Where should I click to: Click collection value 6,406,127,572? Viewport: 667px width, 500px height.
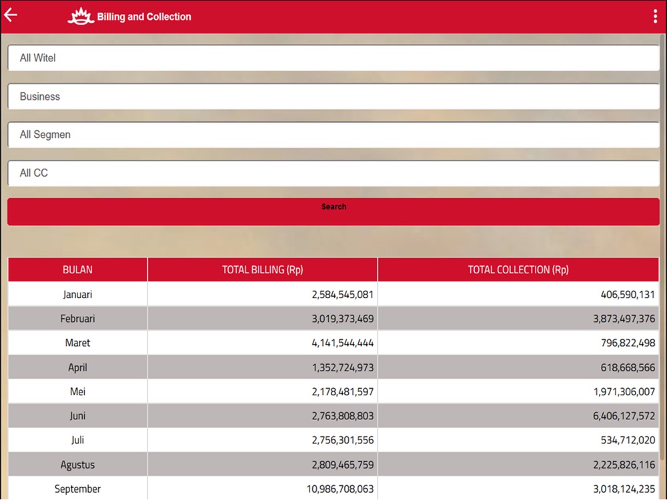(624, 415)
